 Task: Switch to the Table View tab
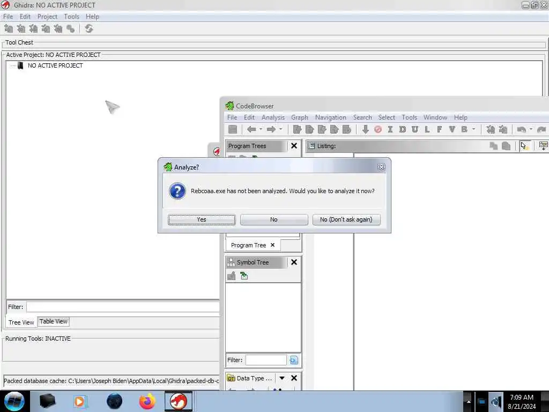tap(53, 322)
